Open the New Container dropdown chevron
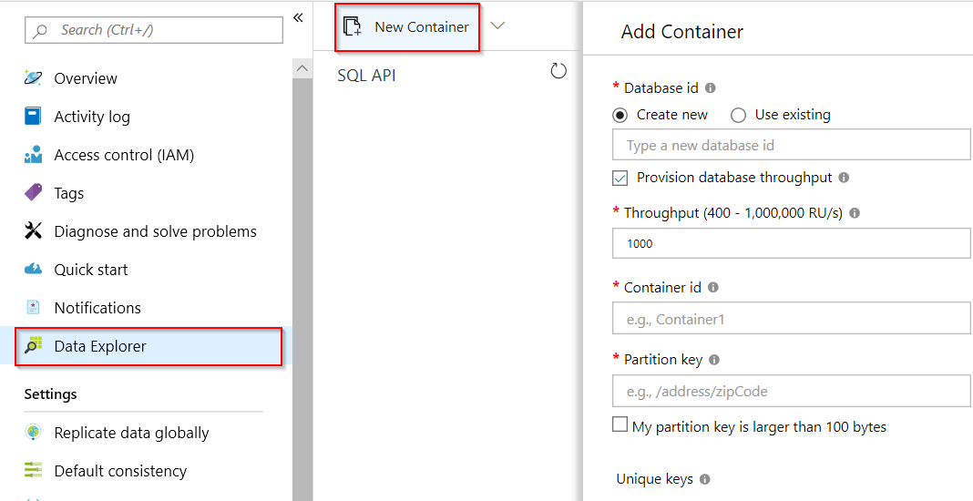 (x=497, y=26)
